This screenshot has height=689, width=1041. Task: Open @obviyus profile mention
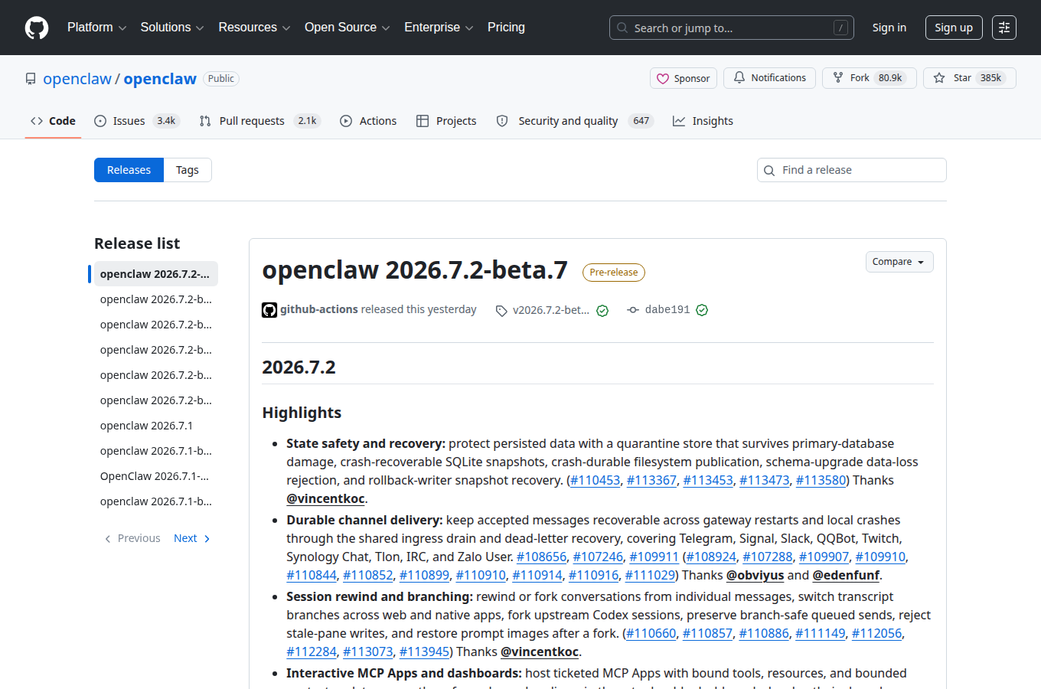pos(755,575)
